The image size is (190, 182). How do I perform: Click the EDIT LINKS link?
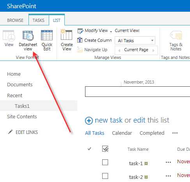tap(27, 132)
